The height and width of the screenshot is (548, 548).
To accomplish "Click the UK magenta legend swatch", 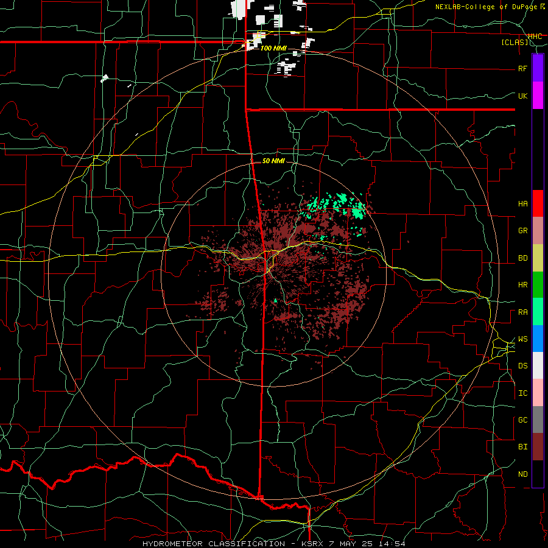I will point(538,96).
